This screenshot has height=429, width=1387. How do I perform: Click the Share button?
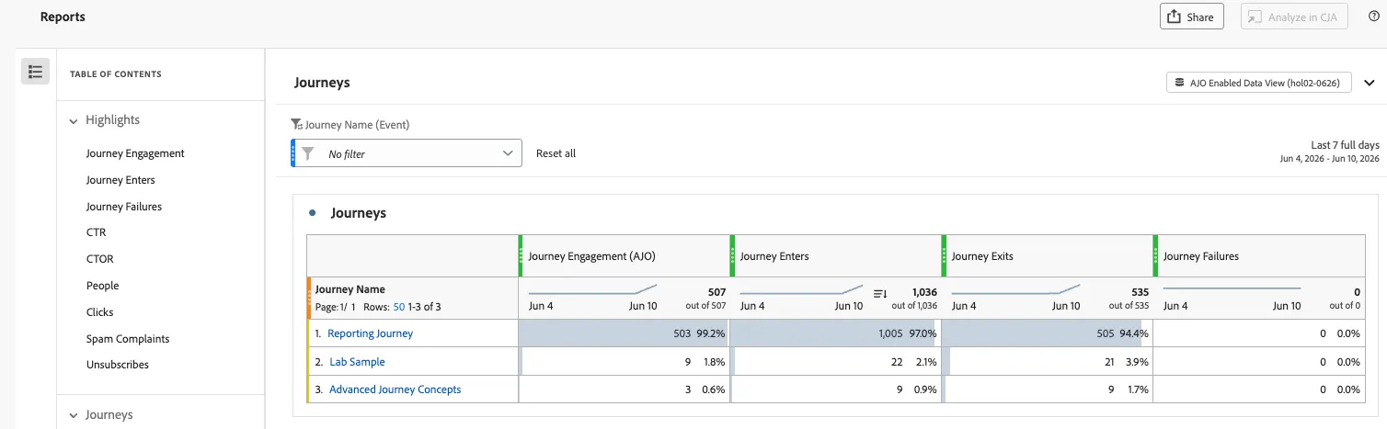(x=1191, y=17)
